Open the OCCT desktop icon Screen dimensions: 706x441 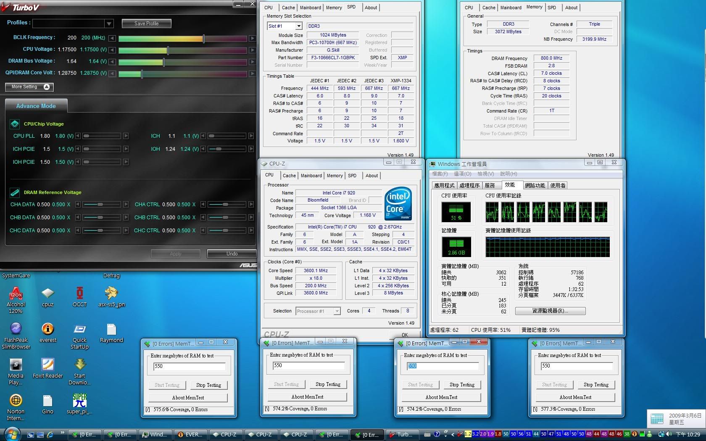point(79,294)
